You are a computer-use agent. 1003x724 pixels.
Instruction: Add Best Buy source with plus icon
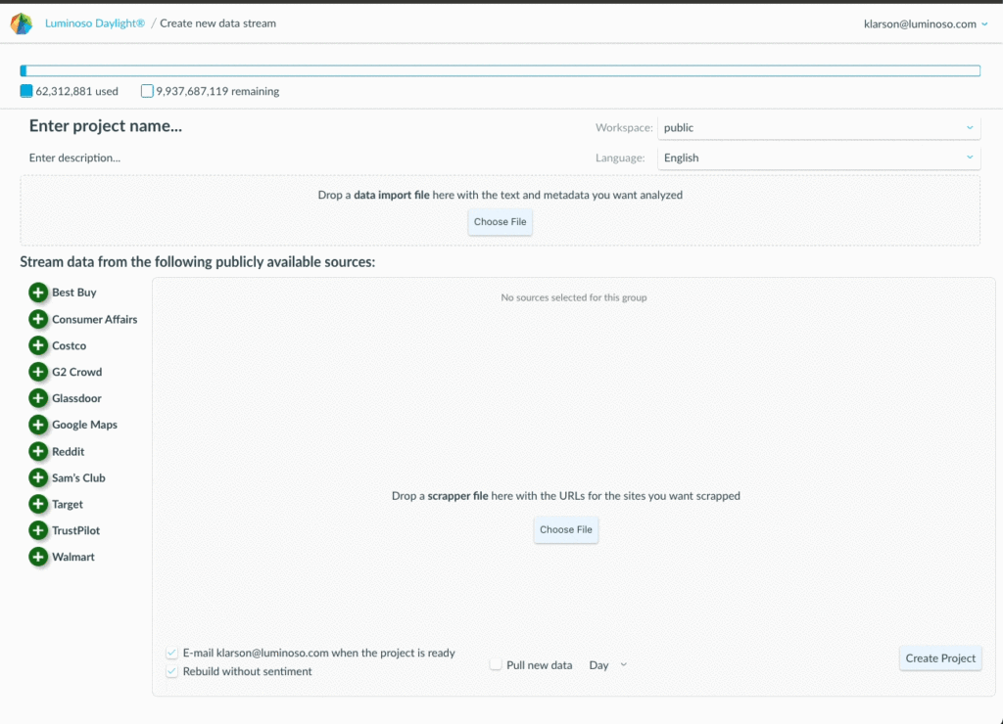click(38, 293)
